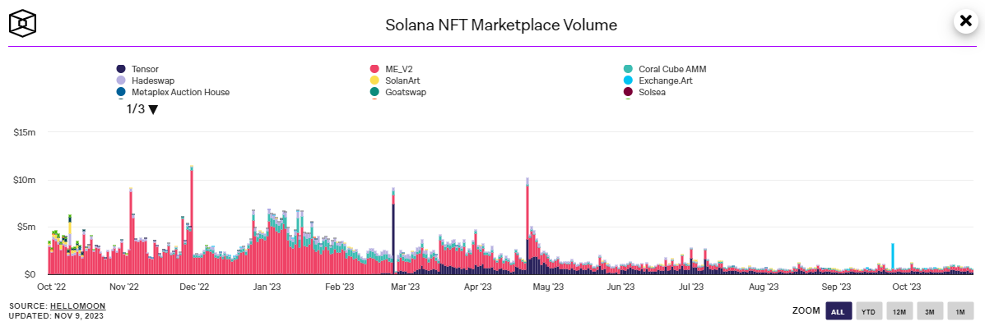Click the dark Tensor spike bar before Mar '23
Viewport: 985px width, 326px height.
pyautogui.click(x=393, y=240)
